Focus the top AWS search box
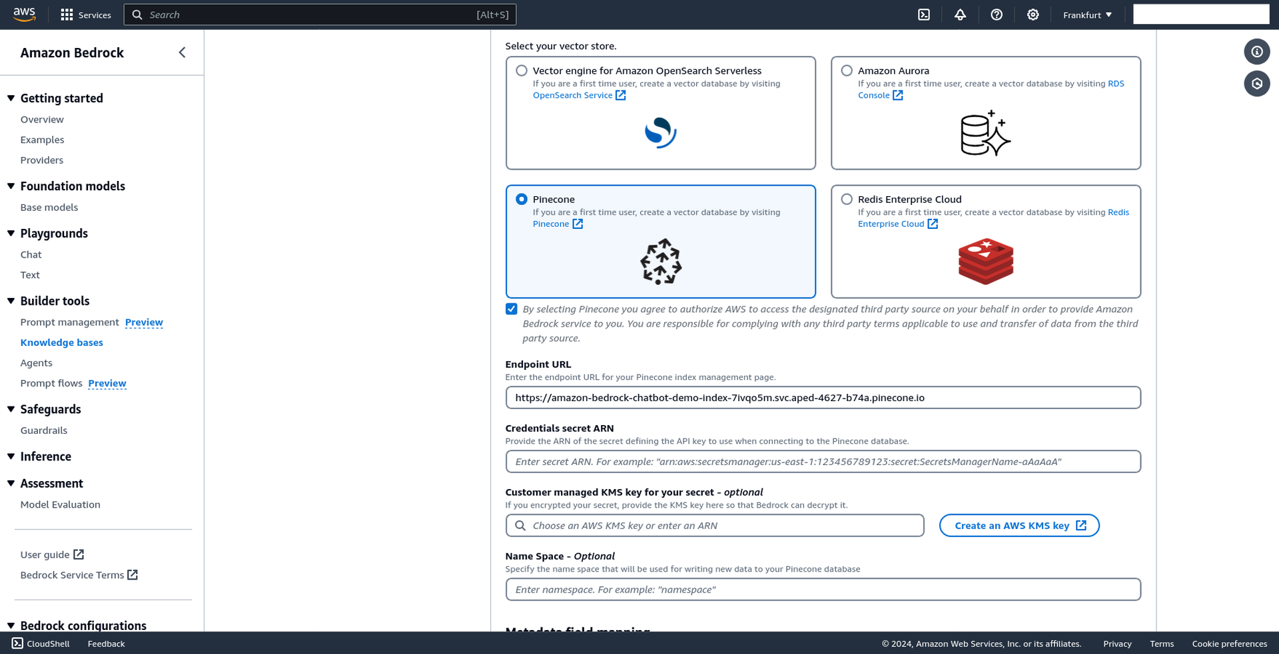 (x=320, y=15)
